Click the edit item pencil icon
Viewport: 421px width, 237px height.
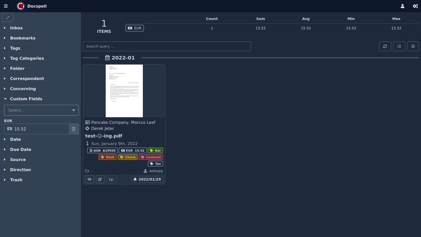[100, 179]
